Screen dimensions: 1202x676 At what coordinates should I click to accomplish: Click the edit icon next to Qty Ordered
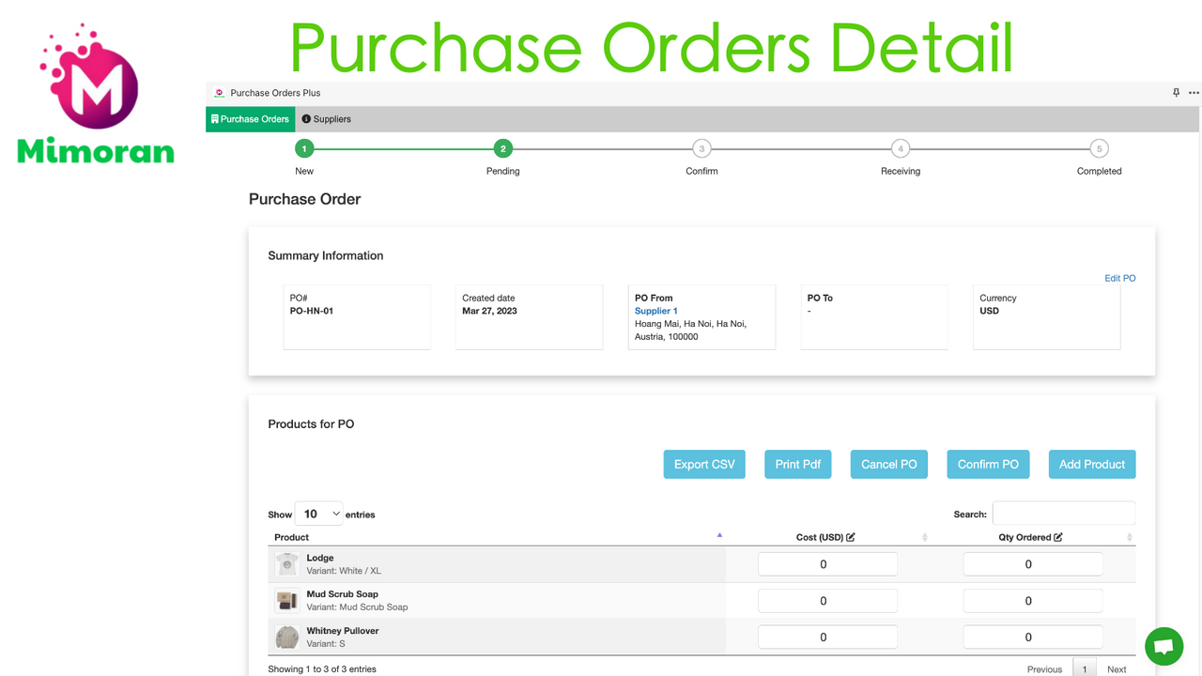tap(1059, 537)
